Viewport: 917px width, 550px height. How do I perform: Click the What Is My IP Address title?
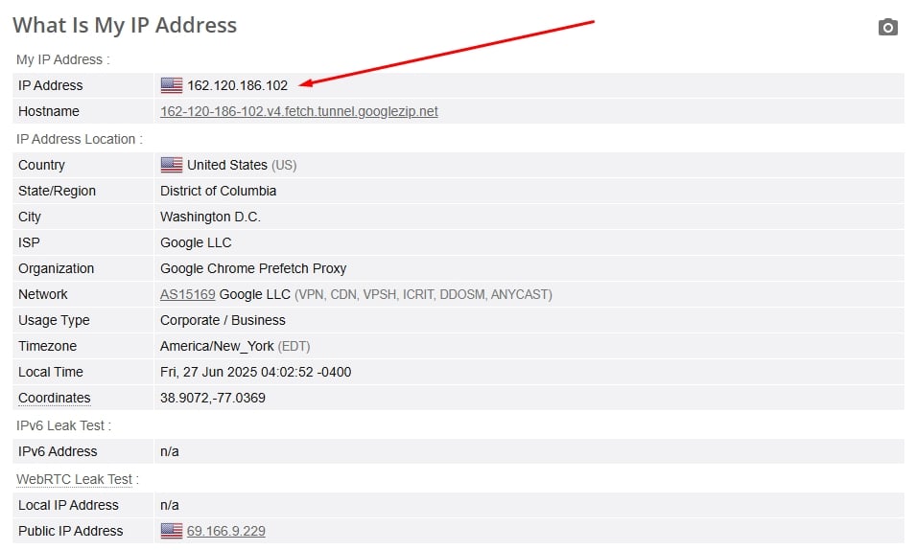(125, 25)
